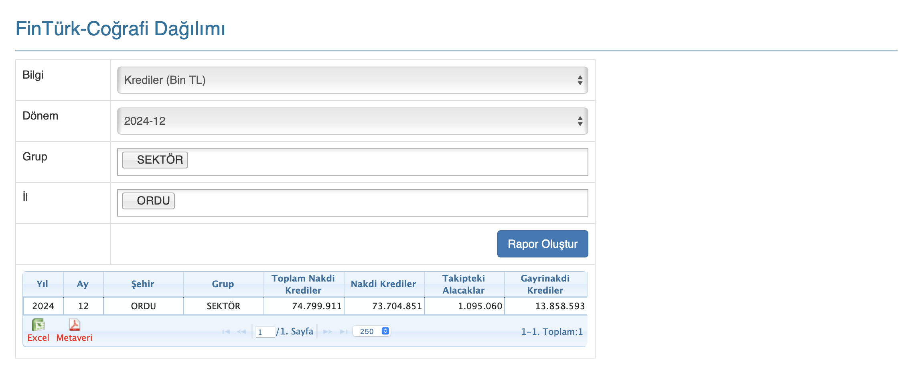Screen dimensions: 912x389
Task: Remove the SEKTÖR tag from Grup
Action: pos(130,160)
